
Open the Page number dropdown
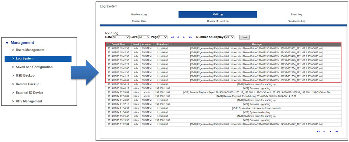click(x=163, y=37)
